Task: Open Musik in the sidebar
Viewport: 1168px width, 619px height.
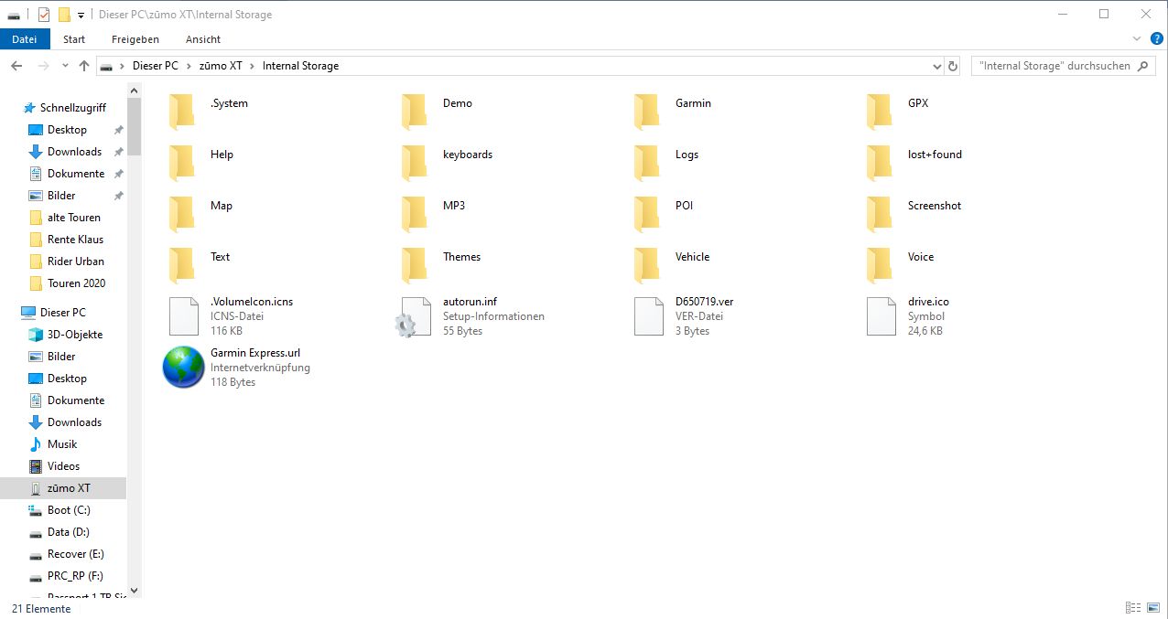Action: (x=62, y=444)
